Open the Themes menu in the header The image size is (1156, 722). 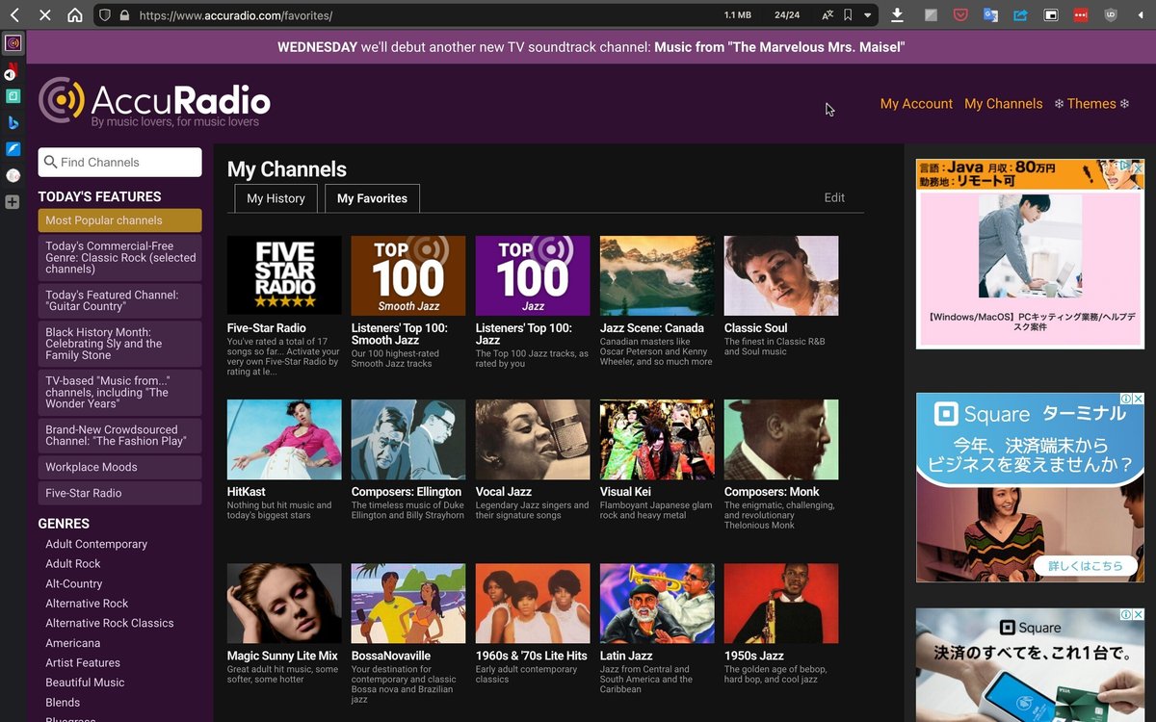click(x=1091, y=103)
